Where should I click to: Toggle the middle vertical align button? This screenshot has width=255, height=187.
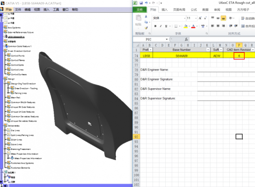point(218,18)
